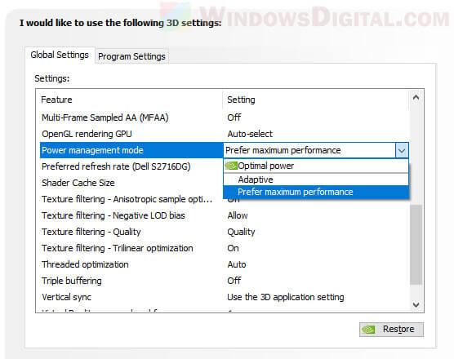Pick Prefer maximum performance in dropdown list
Screen dimensions: 454x359
point(316,192)
